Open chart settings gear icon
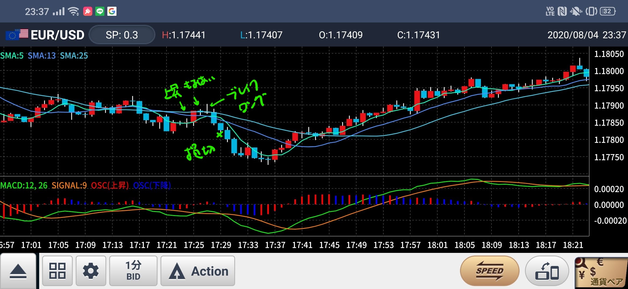Image resolution: width=628 pixels, height=289 pixels. coord(91,271)
